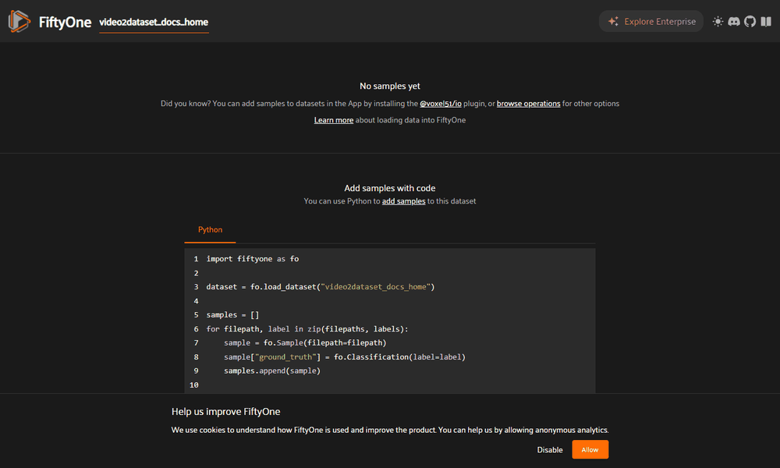780x468 pixels.
Task: Click the fo.load_dataset code line
Action: pyautogui.click(x=321, y=286)
